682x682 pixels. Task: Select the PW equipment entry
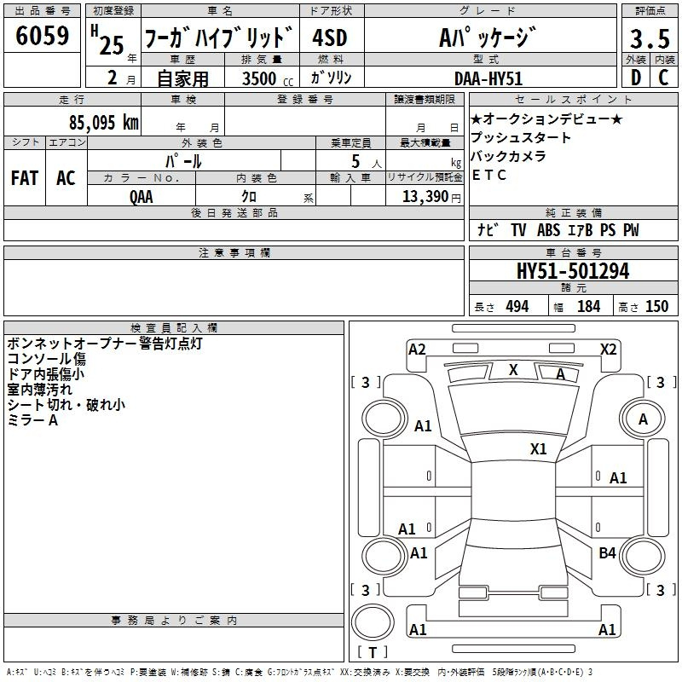tap(631, 229)
